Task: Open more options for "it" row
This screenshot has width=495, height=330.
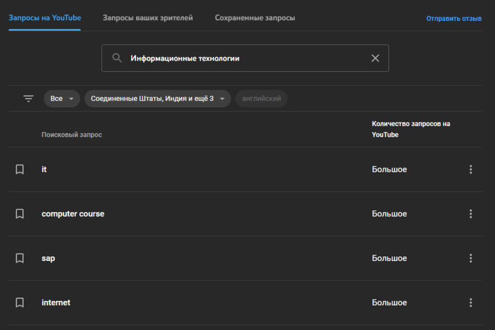Action: 471,169
